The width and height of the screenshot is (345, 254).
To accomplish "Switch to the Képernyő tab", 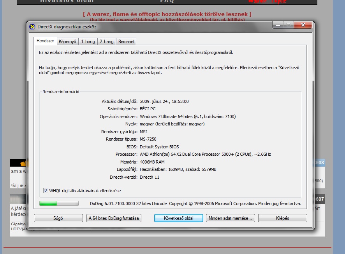I will (x=67, y=42).
